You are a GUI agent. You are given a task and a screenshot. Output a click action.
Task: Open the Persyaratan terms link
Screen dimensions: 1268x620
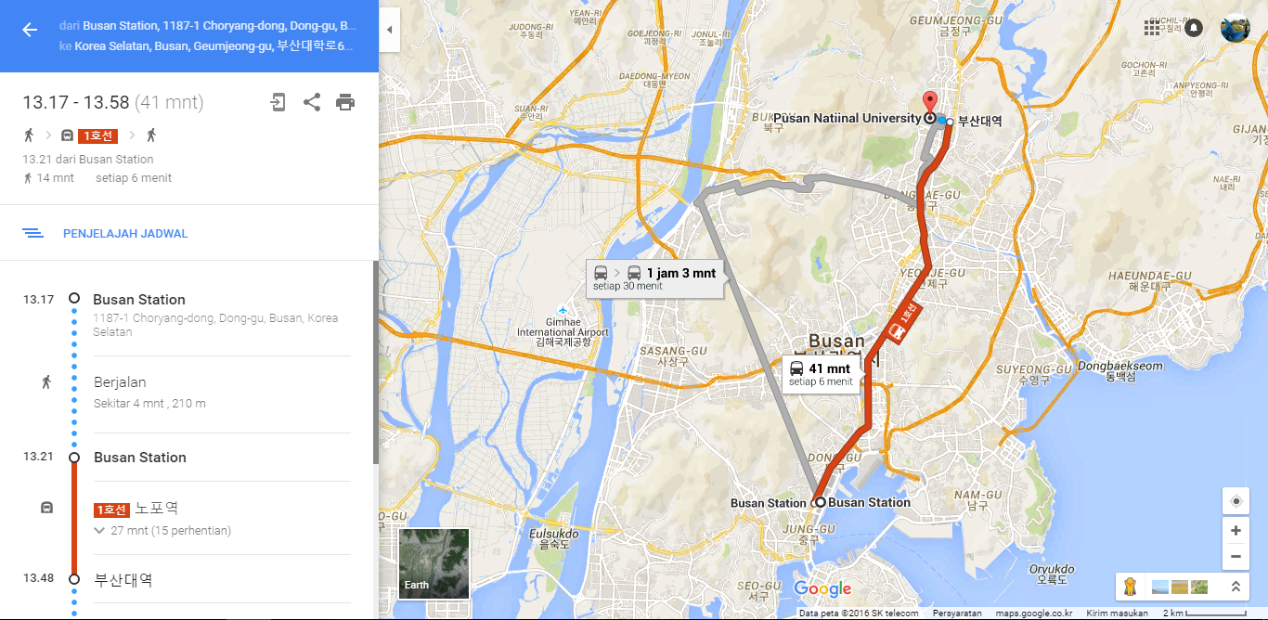click(x=958, y=614)
